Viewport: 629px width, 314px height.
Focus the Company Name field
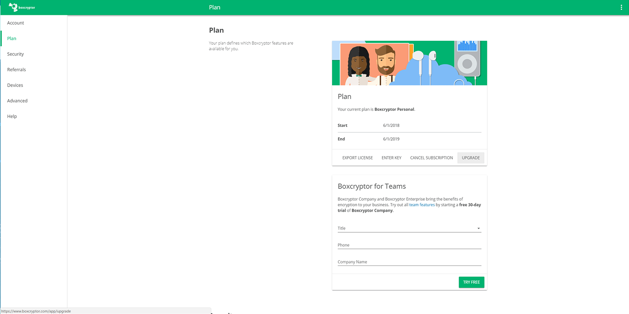(409, 262)
